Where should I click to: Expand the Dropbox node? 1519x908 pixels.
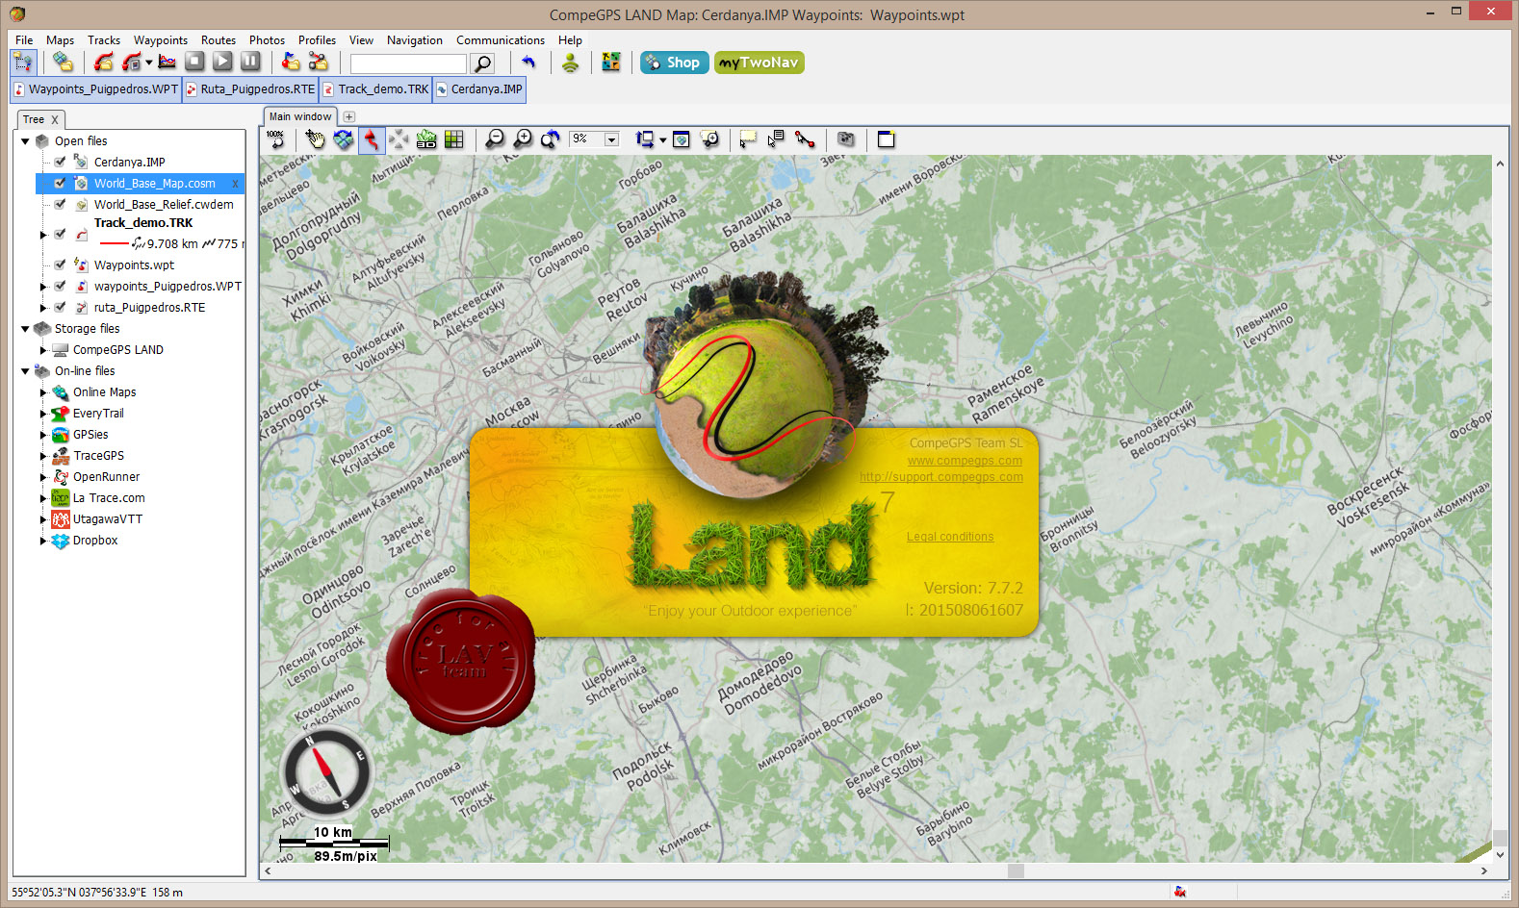pyautogui.click(x=42, y=541)
